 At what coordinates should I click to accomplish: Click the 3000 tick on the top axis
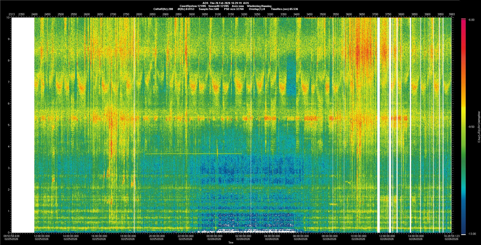(x=192, y=14)
